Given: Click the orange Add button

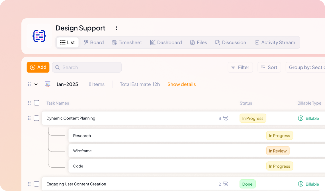Looking at the screenshot, I should tap(38, 67).
